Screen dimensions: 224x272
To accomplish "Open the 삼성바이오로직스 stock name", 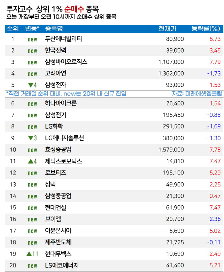I will (x=66, y=62).
